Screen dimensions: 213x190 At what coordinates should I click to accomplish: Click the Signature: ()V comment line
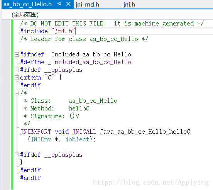click(51, 116)
